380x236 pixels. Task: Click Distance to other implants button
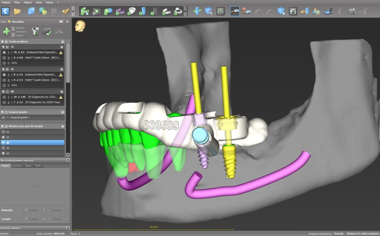click(x=362, y=234)
